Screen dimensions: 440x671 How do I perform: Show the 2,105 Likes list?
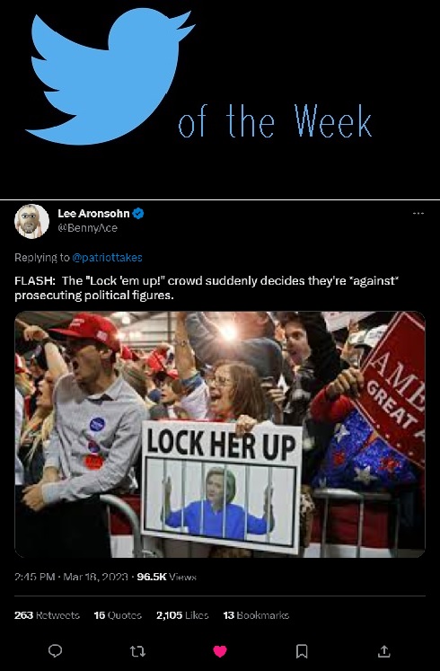pyautogui.click(x=182, y=615)
